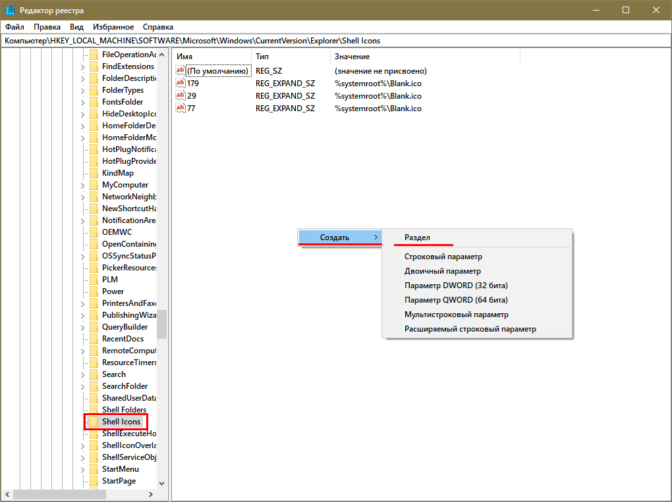Click the Power key folder icon
Screen dimensions: 672x502
[94, 291]
